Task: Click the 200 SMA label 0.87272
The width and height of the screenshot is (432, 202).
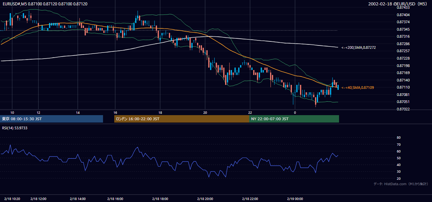Action: click(359, 47)
